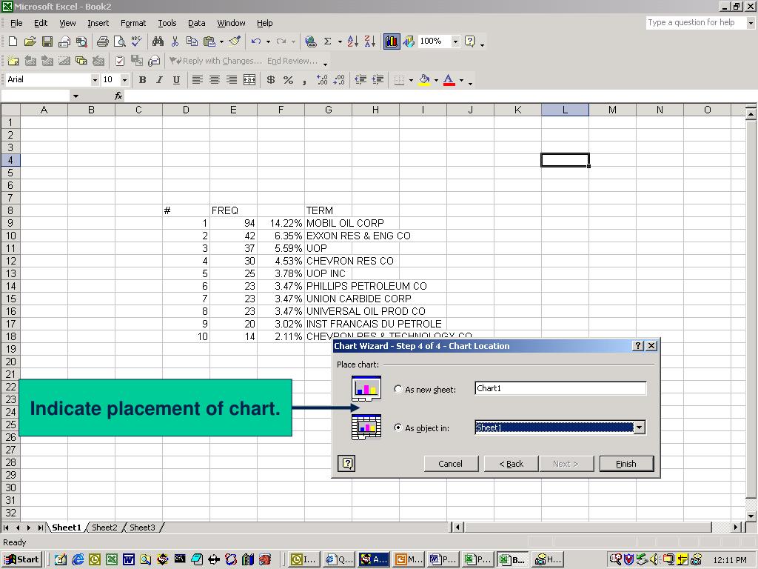The image size is (758, 569).
Task: Apply the yellow Fill Color bucket
Action: (x=424, y=80)
